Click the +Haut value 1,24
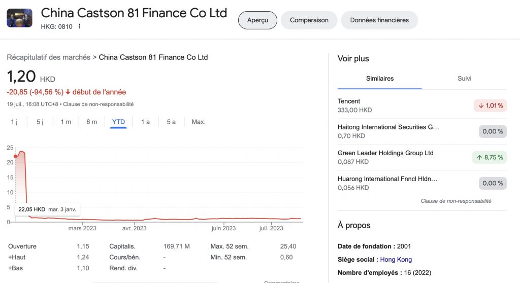This screenshot has height=283, width=520. coord(83,257)
